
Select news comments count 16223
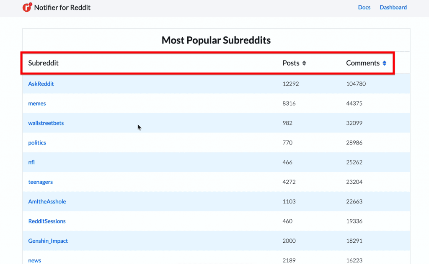pos(354,261)
